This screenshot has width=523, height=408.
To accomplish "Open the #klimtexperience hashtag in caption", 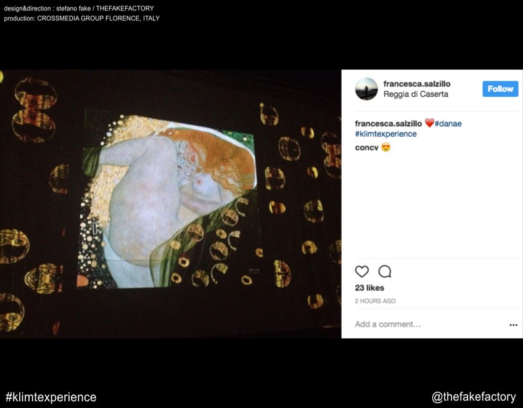I will [x=385, y=134].
